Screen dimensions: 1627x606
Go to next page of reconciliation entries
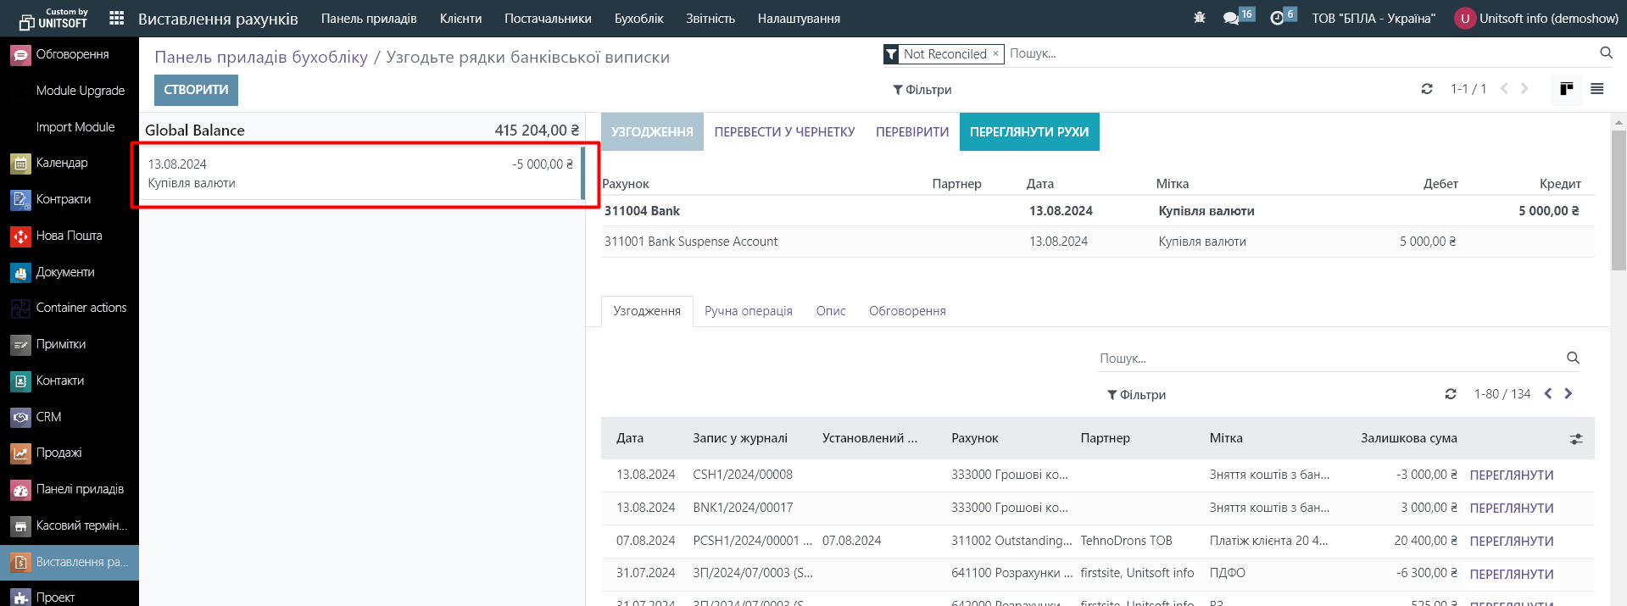[x=1568, y=394]
